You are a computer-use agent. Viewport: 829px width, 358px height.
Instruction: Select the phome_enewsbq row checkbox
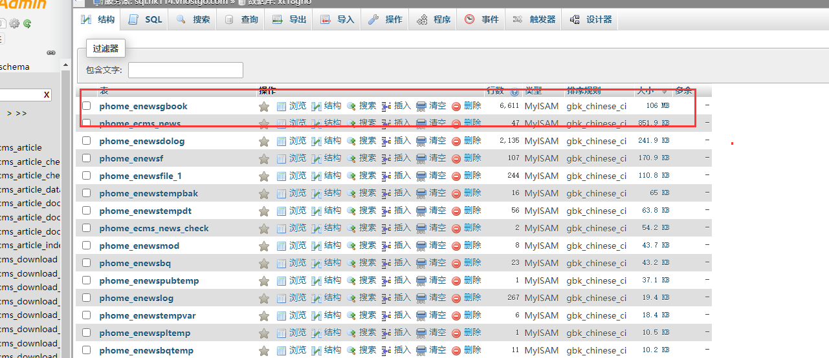point(87,263)
